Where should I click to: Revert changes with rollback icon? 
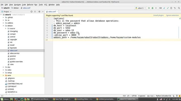175,8
